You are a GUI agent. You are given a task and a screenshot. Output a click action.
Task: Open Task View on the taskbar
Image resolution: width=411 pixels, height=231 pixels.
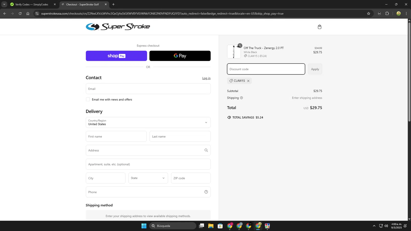pyautogui.click(x=201, y=226)
